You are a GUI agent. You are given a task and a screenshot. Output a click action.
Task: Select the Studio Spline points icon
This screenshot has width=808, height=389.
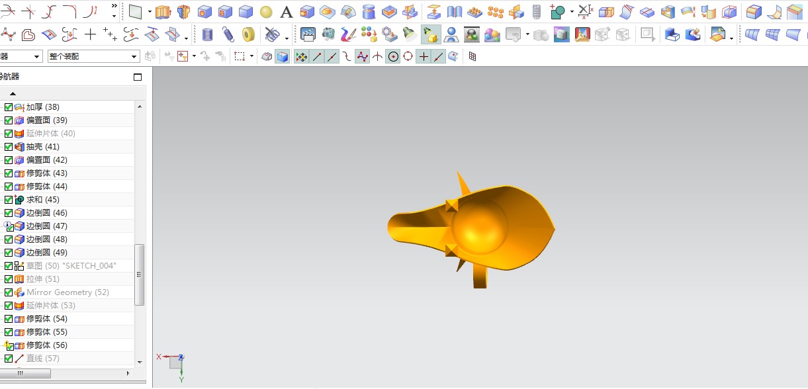[x=8, y=34]
